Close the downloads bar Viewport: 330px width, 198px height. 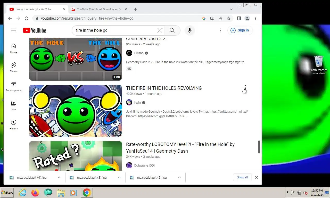[257, 177]
